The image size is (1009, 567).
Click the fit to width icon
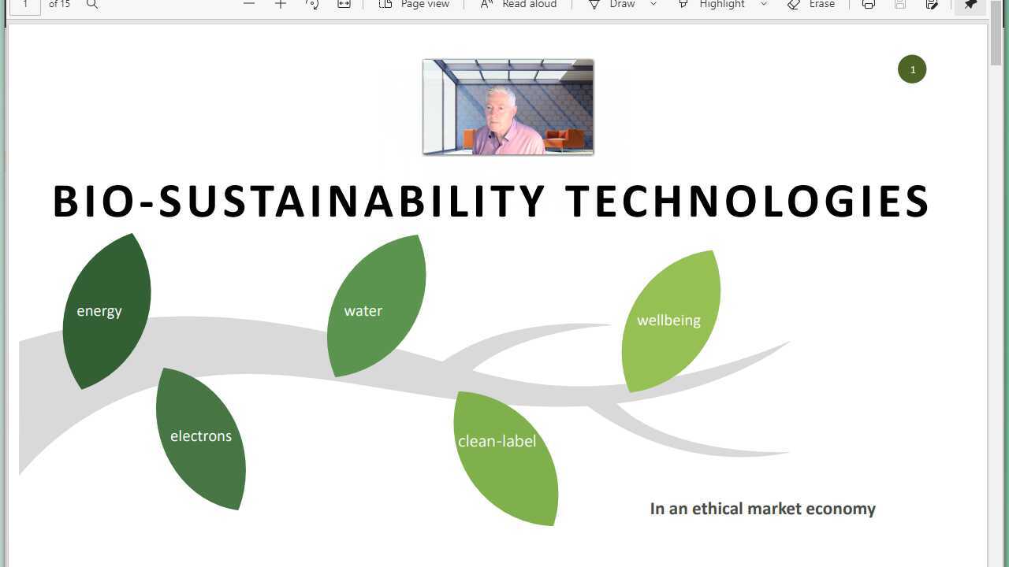point(344,5)
